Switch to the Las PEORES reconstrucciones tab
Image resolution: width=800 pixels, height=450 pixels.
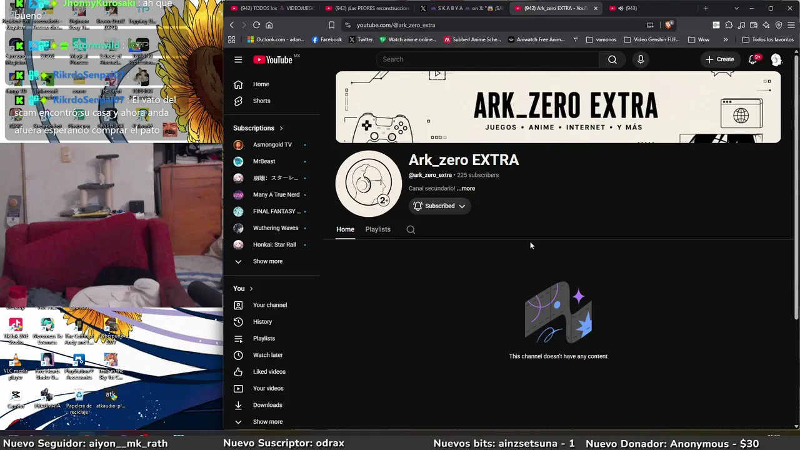coord(367,8)
